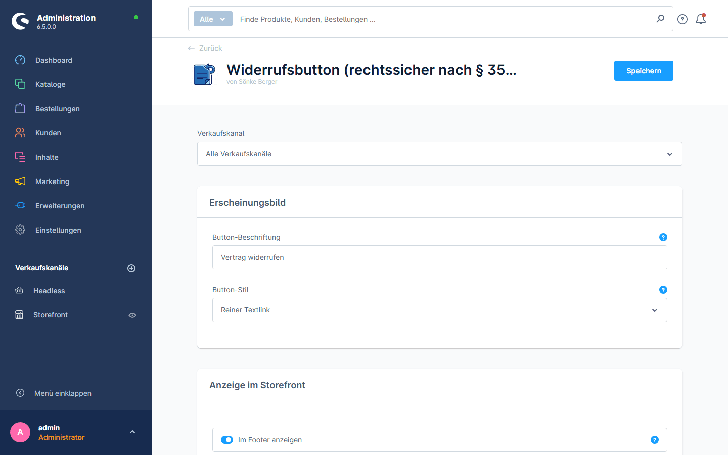Focus the global search input field
The image size is (728, 455).
coord(445,19)
